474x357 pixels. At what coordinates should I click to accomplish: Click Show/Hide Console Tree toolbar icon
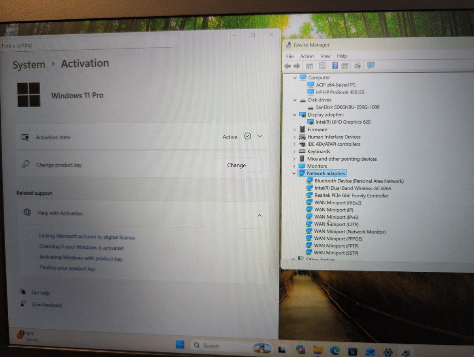coord(310,66)
